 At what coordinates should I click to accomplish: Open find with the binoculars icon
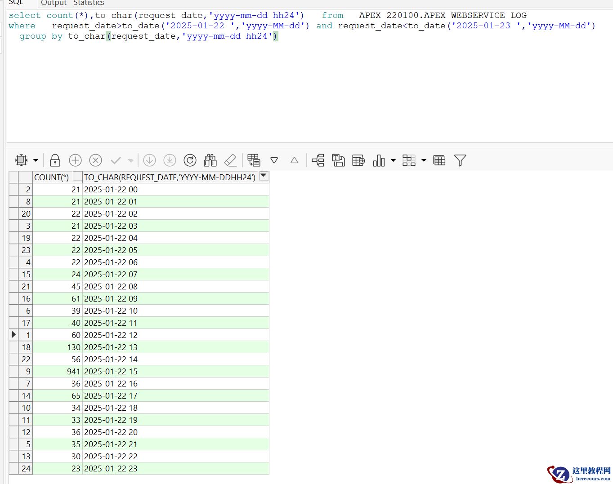(210, 160)
